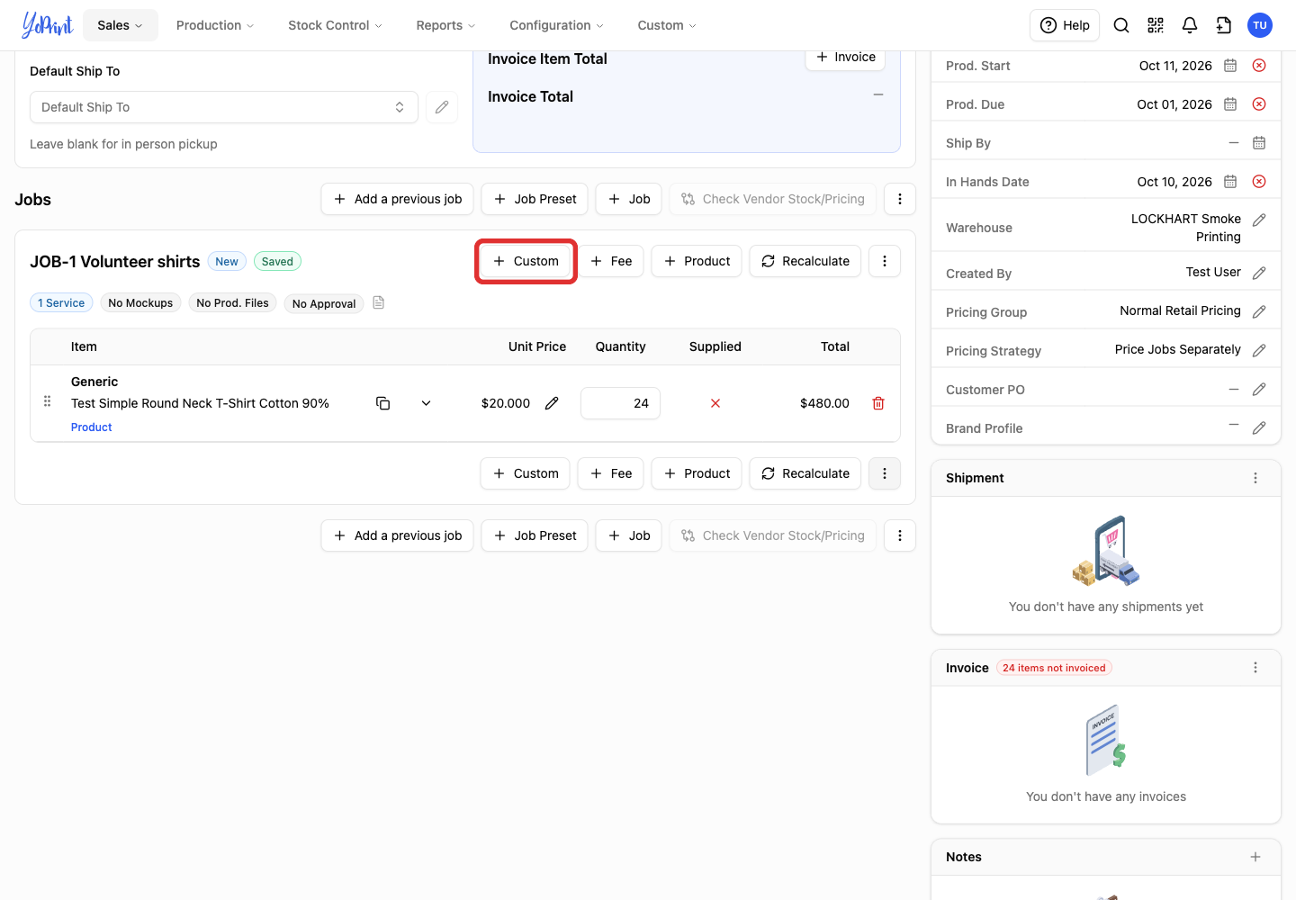The image size is (1296, 900).
Task: Edit the Brand Profile pencil
Action: [1259, 428]
